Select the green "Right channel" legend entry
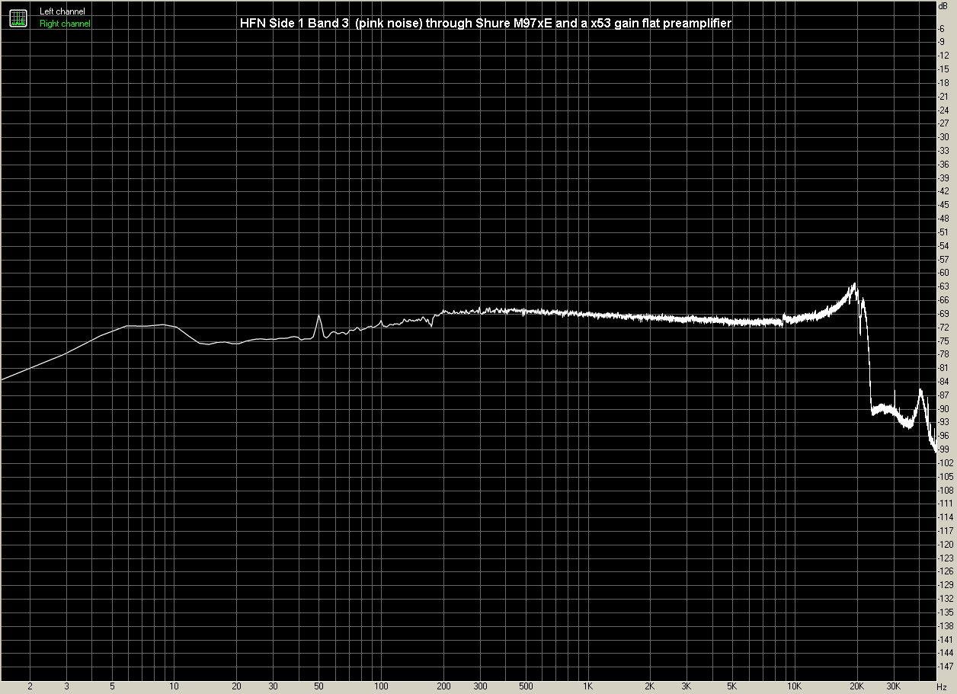957x694 pixels. [65, 24]
